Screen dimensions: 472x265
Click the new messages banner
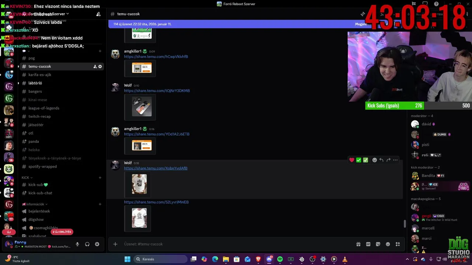(236, 24)
